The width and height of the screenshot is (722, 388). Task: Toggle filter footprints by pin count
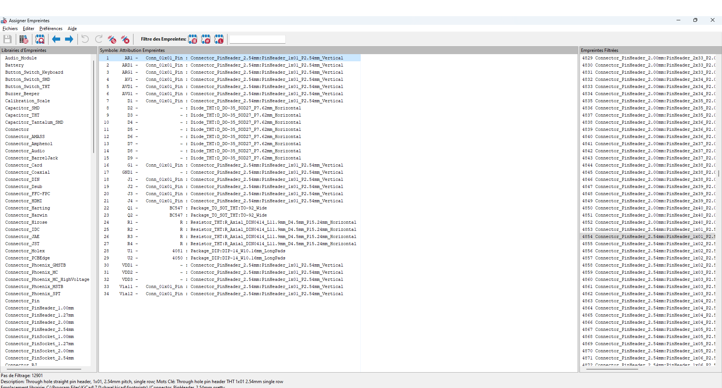(x=206, y=39)
